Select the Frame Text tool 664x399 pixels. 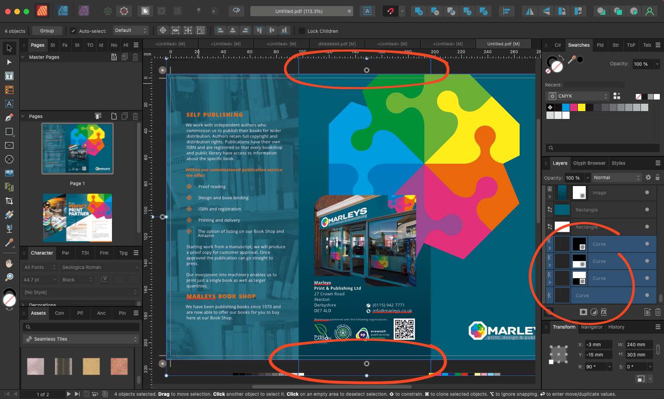(x=9, y=76)
